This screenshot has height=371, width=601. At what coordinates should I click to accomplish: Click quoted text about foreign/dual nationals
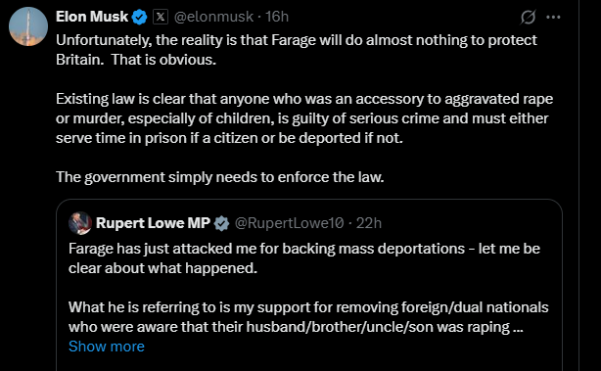pos(308,317)
